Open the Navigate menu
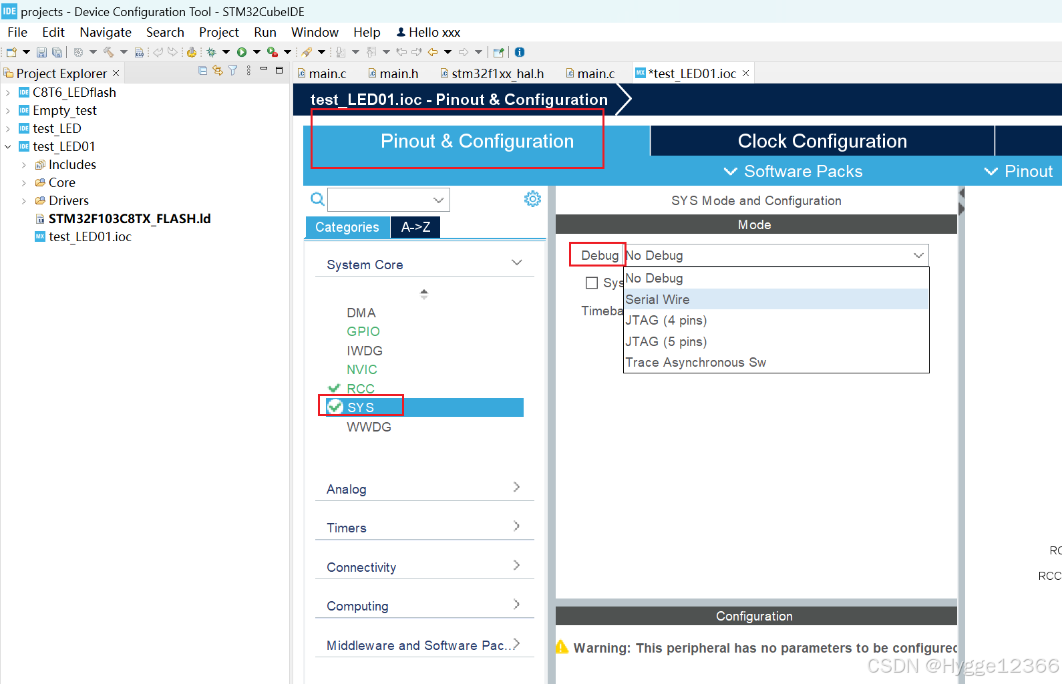The image size is (1062, 684). pyautogui.click(x=106, y=32)
